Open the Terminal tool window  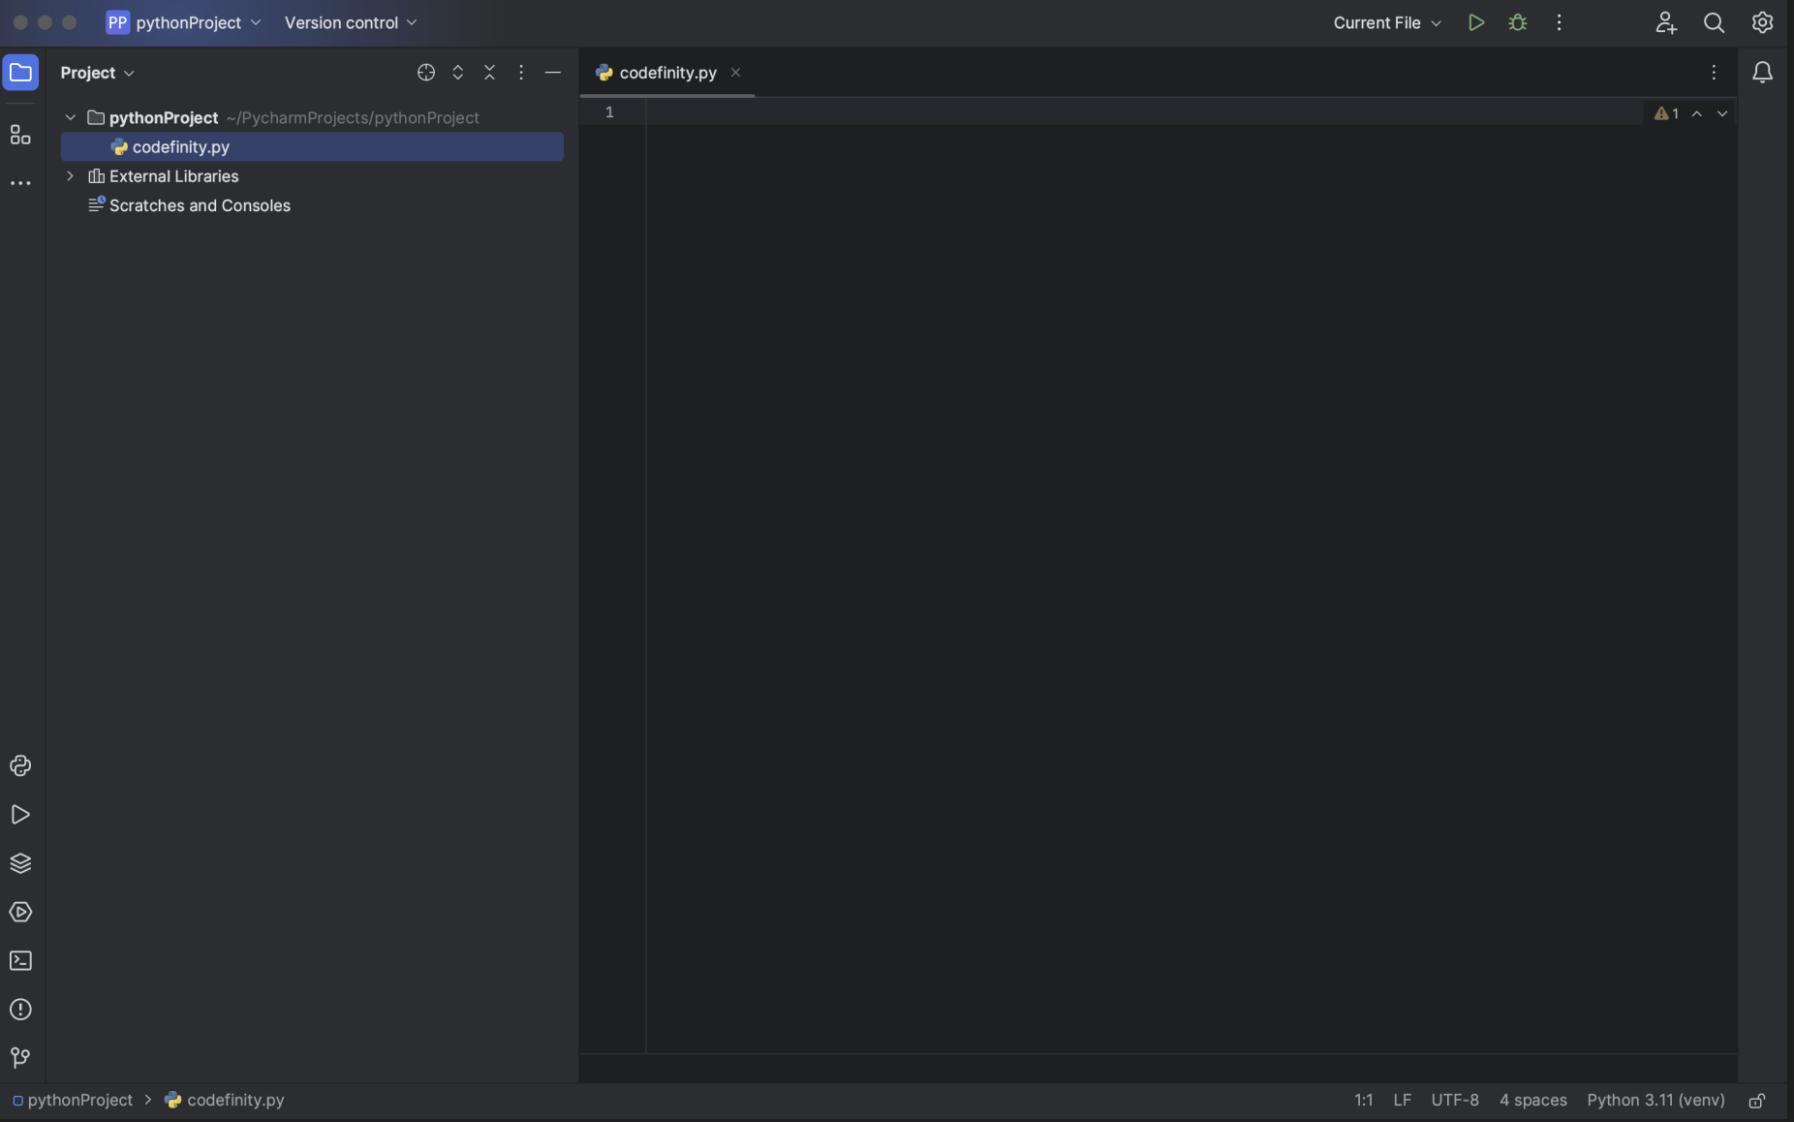pyautogui.click(x=20, y=961)
